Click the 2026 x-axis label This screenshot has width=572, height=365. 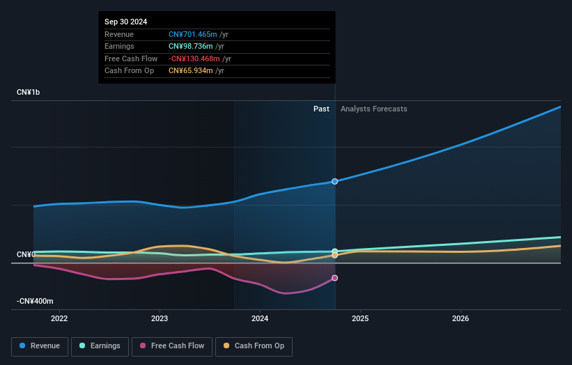[x=461, y=318]
